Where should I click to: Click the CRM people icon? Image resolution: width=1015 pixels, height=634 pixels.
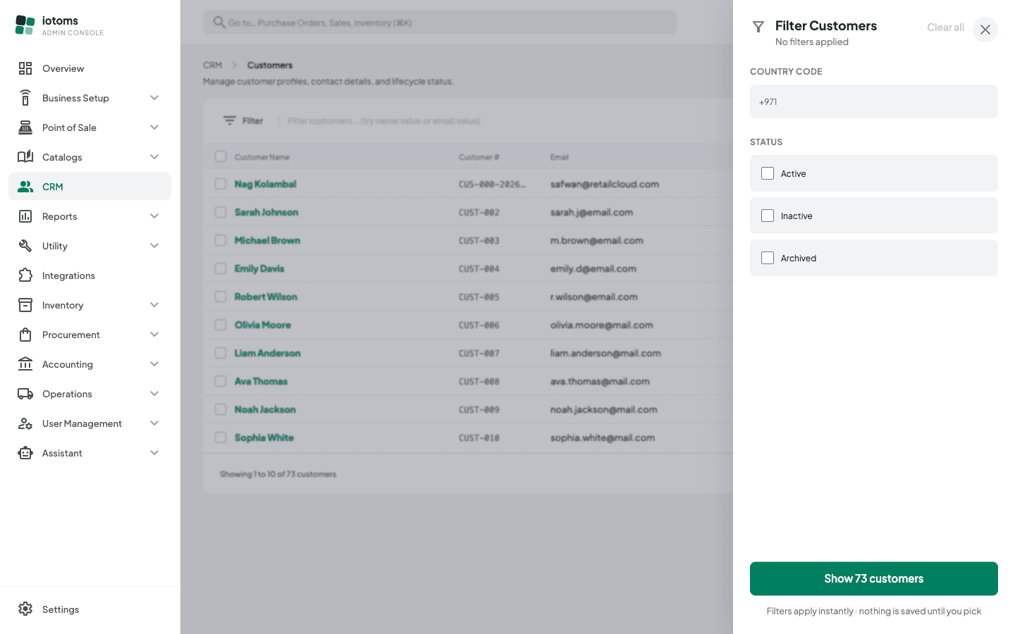(x=25, y=187)
